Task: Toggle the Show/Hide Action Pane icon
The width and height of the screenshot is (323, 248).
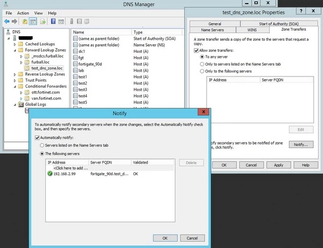Action: 61,21
